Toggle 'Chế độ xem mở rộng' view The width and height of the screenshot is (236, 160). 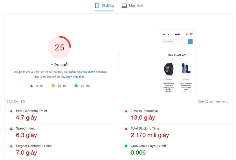(x=213, y=102)
